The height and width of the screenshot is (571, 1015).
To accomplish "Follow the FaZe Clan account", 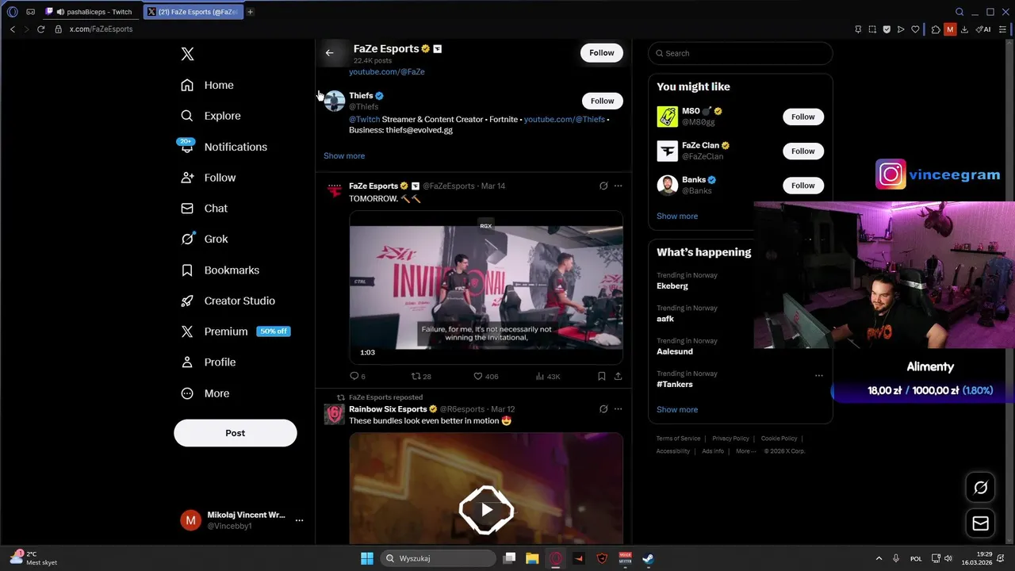I will point(802,151).
